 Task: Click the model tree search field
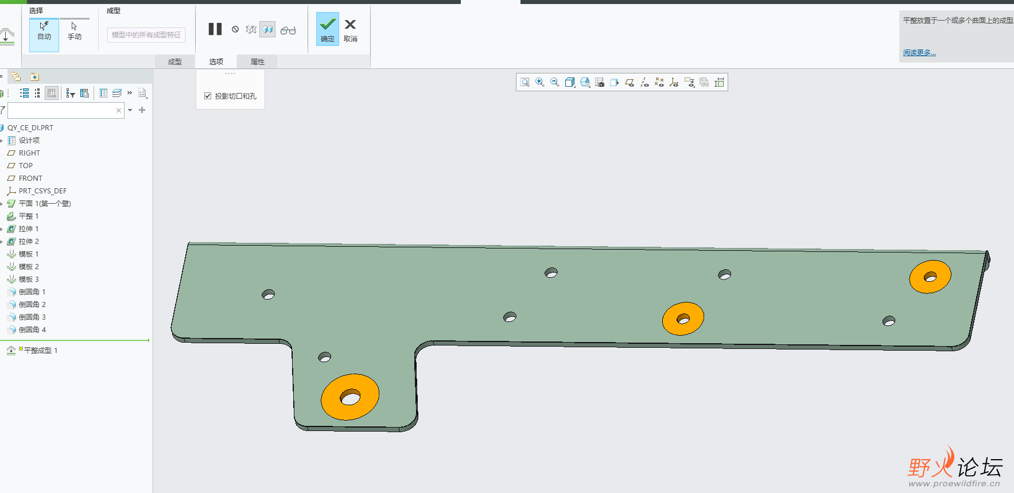tap(66, 110)
